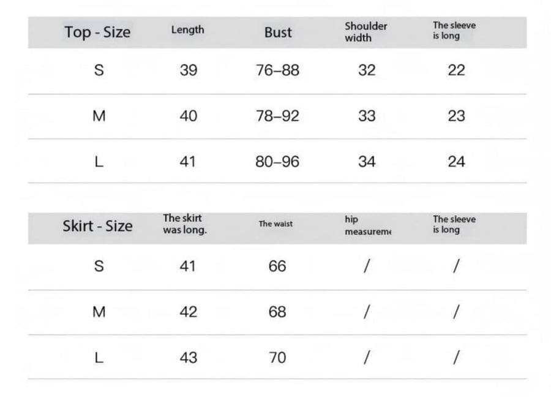The height and width of the screenshot is (397, 551).
Task: Click the hip measurement header
Action: (x=368, y=225)
